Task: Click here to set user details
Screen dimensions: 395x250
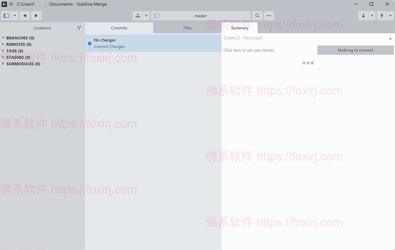Action: [249, 50]
